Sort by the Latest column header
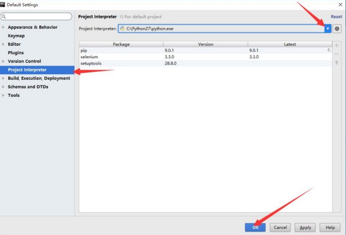The height and width of the screenshot is (235, 346). (x=289, y=44)
